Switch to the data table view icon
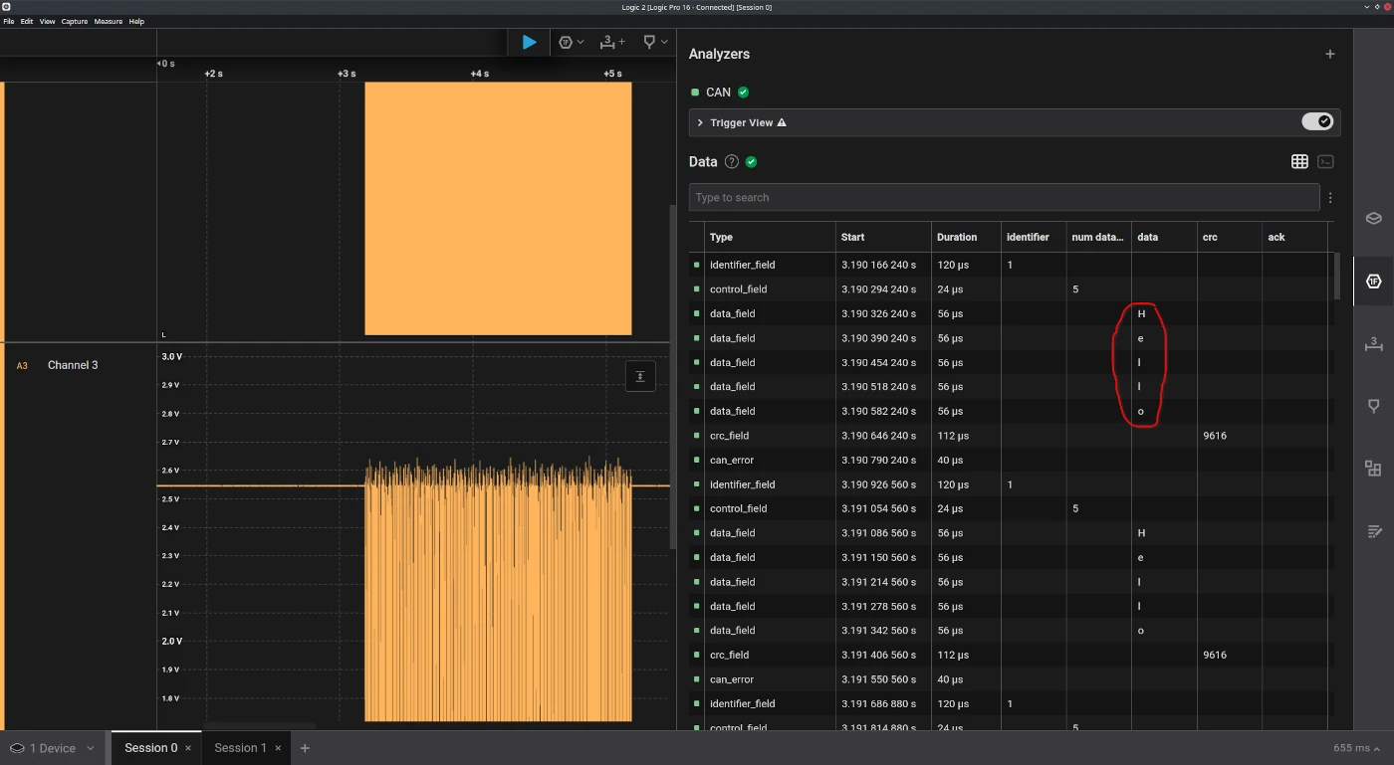The width and height of the screenshot is (1394, 765). (1299, 161)
